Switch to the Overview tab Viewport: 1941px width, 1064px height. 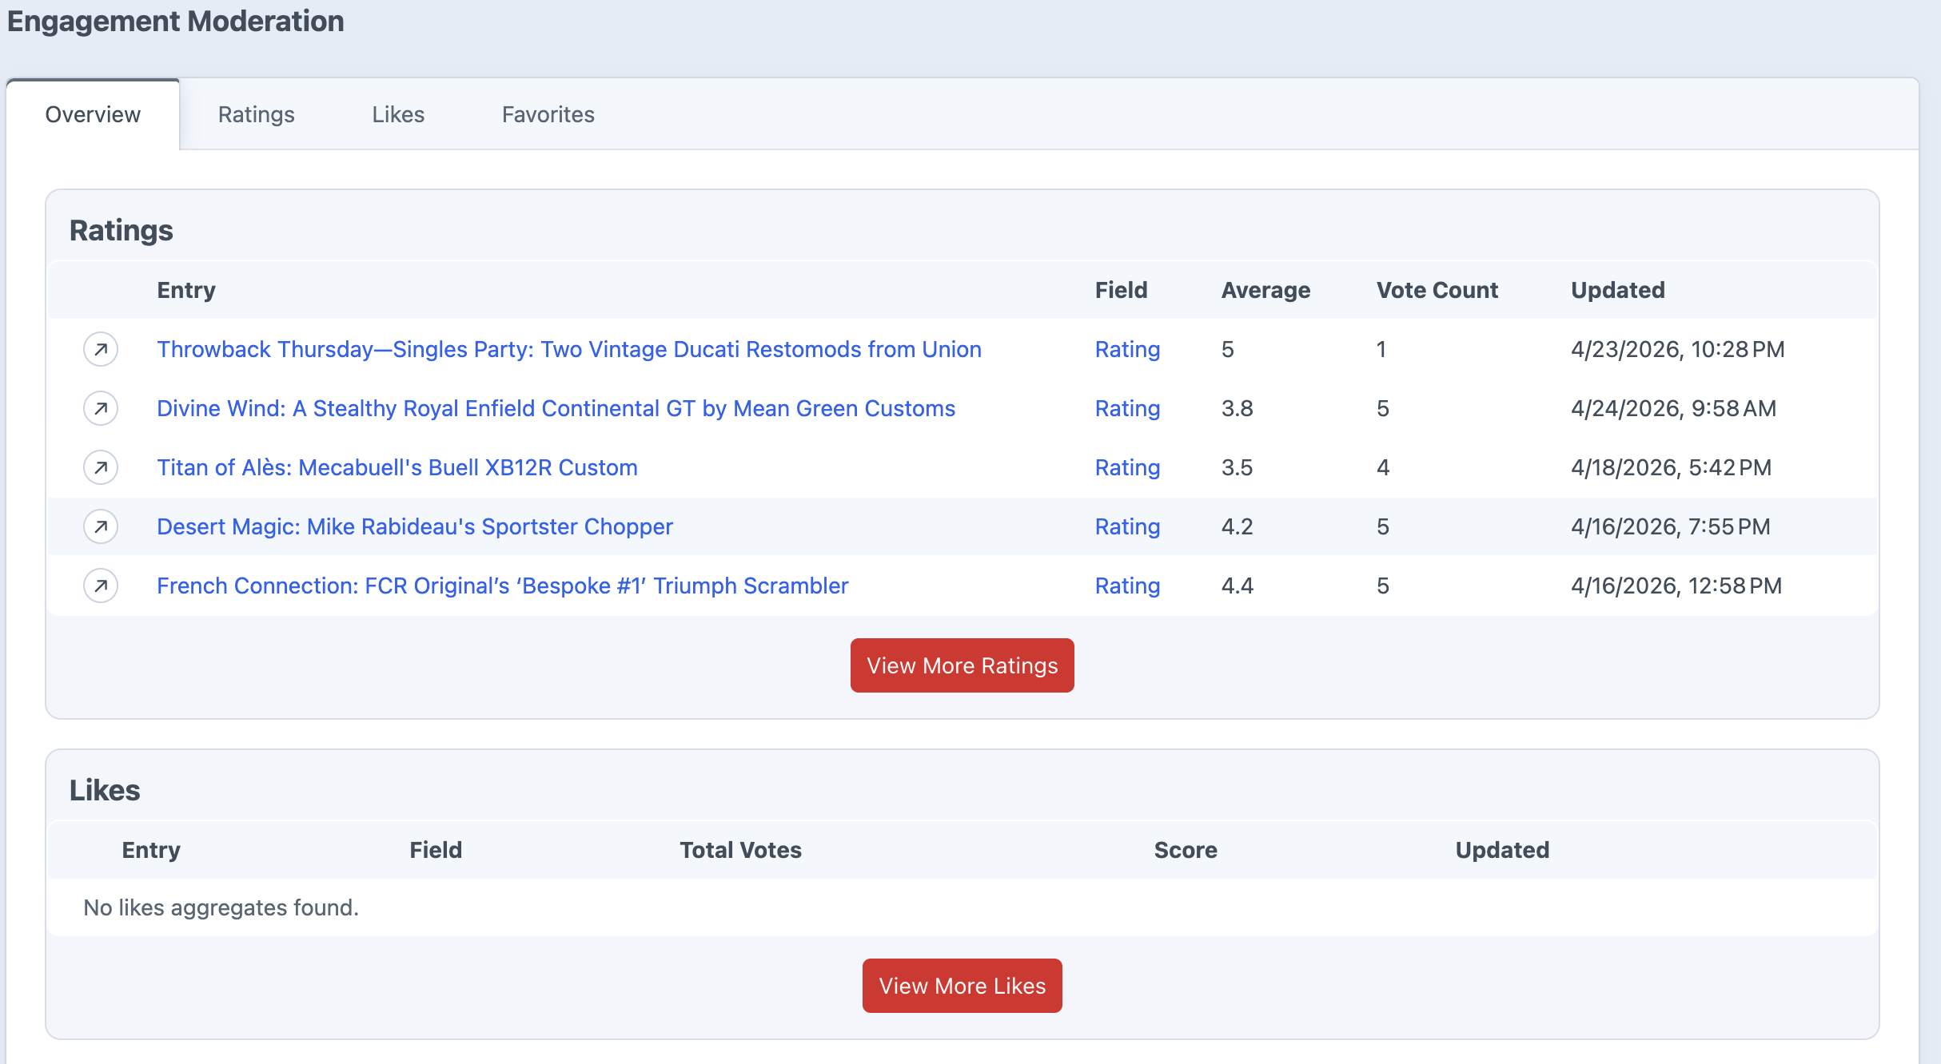pyautogui.click(x=93, y=114)
